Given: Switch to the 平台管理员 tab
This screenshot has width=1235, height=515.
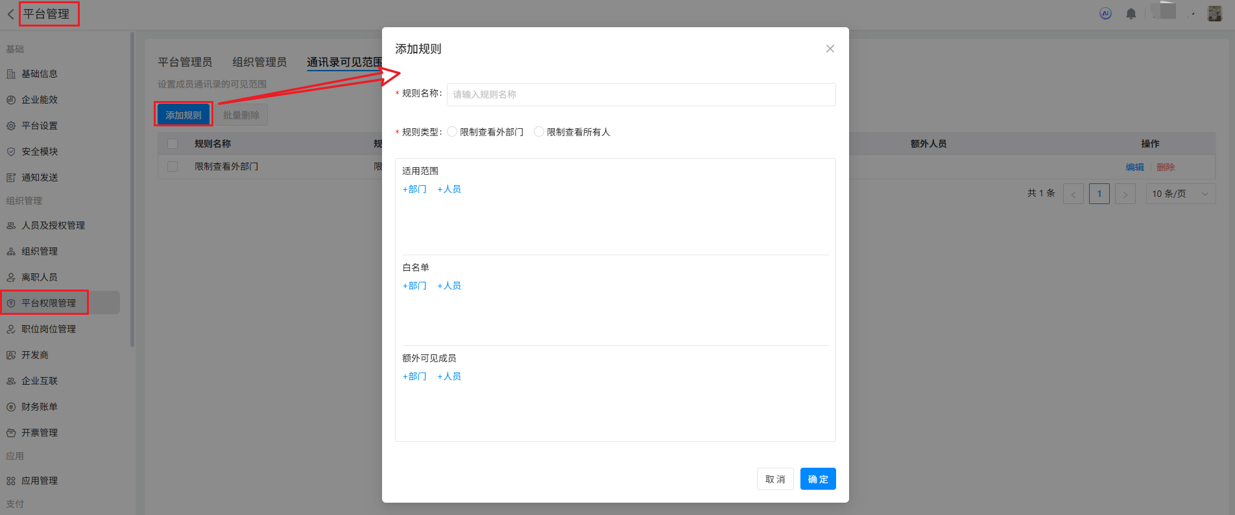Looking at the screenshot, I should coord(185,62).
